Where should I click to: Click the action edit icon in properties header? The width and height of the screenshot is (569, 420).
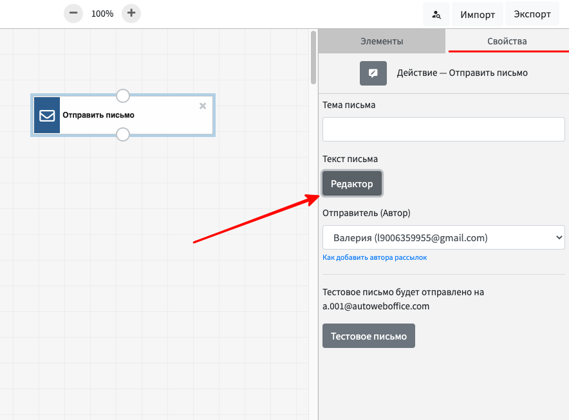(373, 73)
